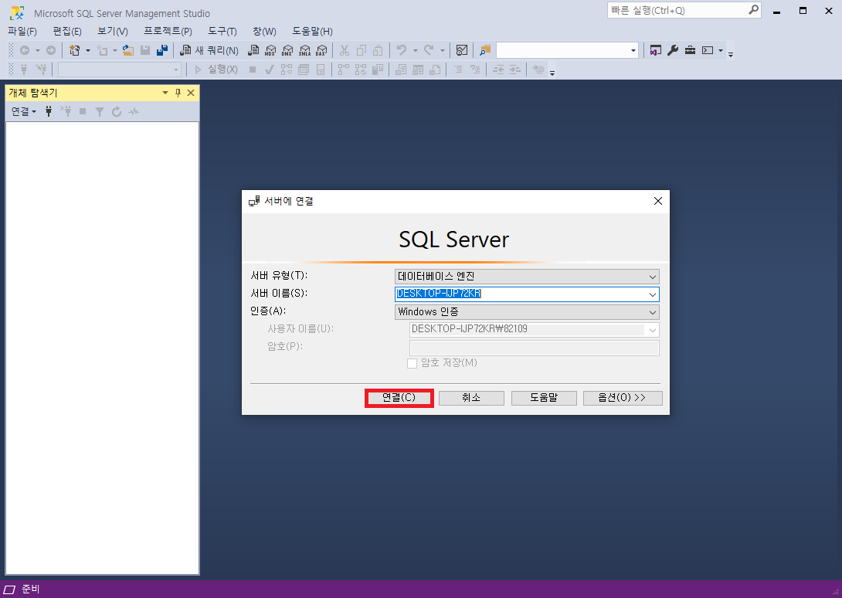Click the 실행(X) execute button
Screen dimensions: 842x598
216,70
